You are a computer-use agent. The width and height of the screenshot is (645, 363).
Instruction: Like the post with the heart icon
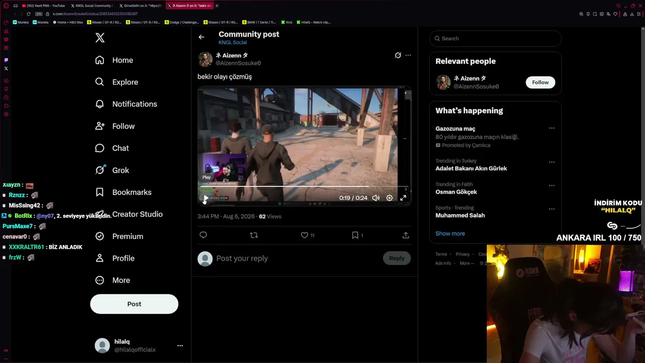(x=304, y=235)
